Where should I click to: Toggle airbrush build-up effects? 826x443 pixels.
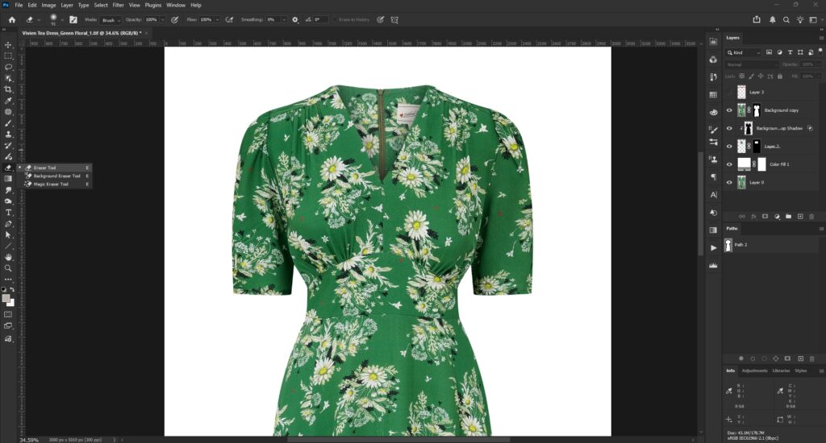[229, 19]
